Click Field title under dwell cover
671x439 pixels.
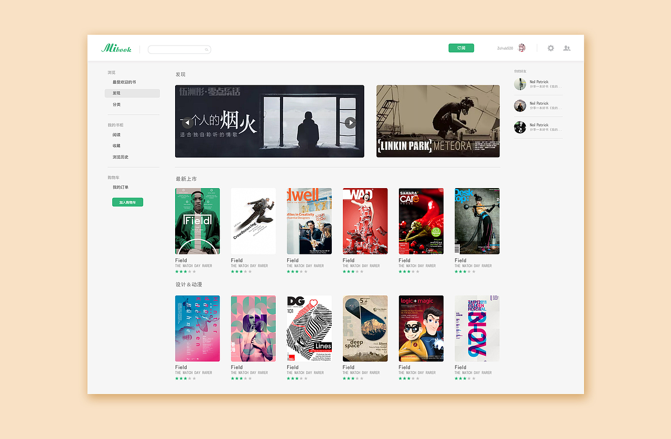[x=293, y=260]
